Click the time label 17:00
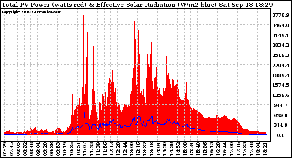 point(231,149)
